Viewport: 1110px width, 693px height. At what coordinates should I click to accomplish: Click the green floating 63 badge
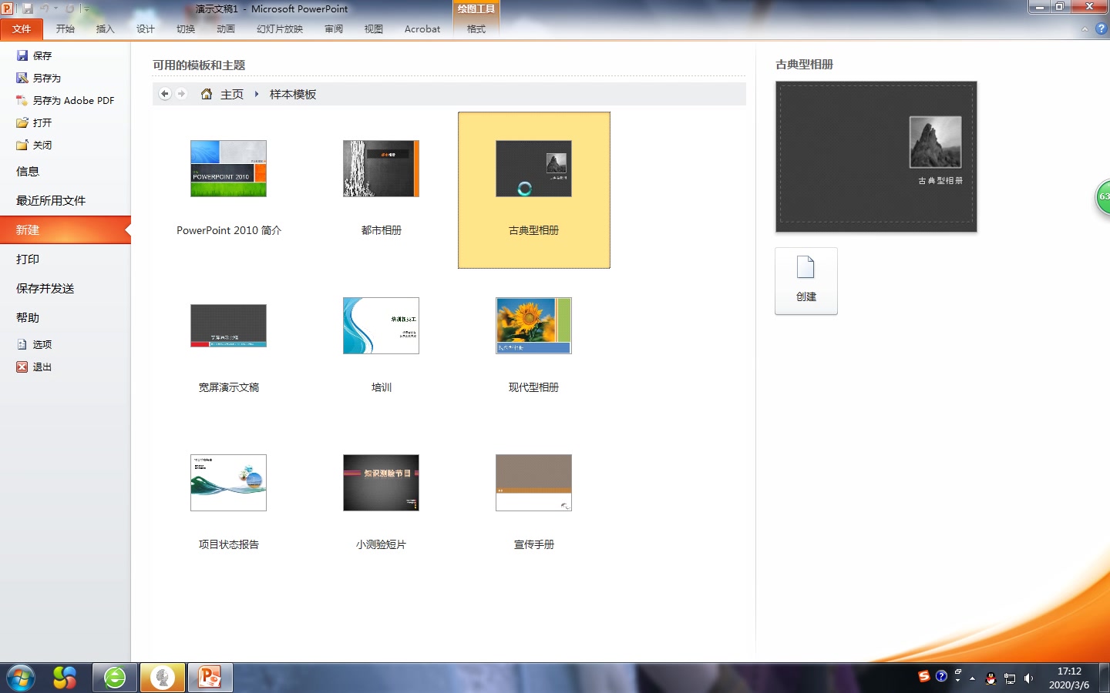click(1103, 197)
